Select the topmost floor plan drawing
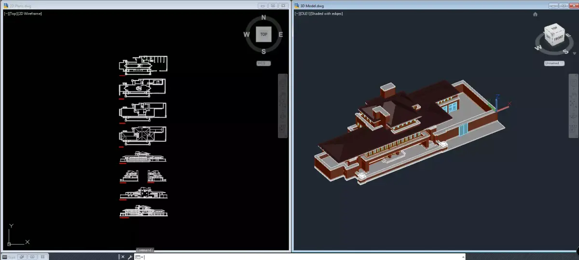 [143, 65]
